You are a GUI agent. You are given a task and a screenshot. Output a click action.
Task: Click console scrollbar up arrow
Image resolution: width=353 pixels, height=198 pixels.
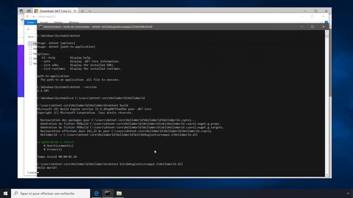coord(327,32)
